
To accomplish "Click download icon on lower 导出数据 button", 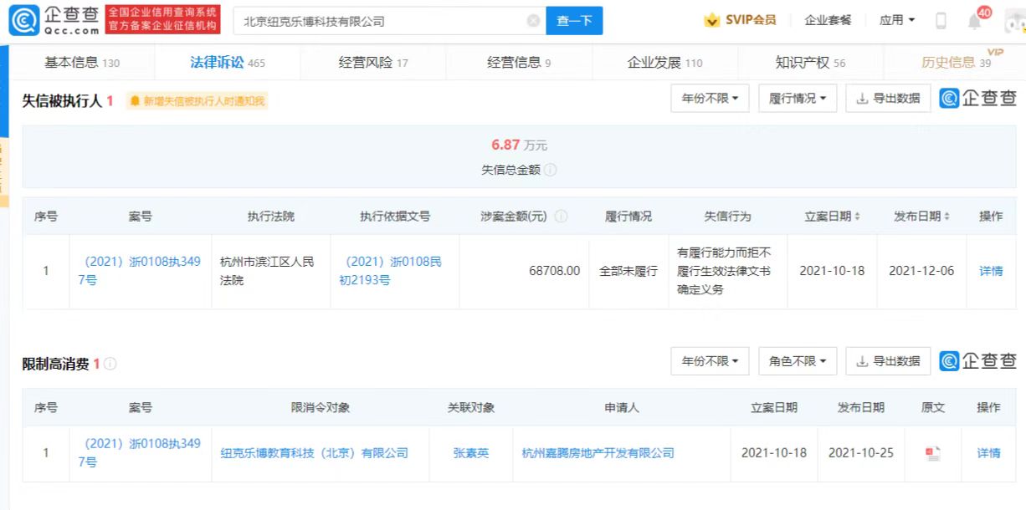I will pyautogui.click(x=862, y=361).
